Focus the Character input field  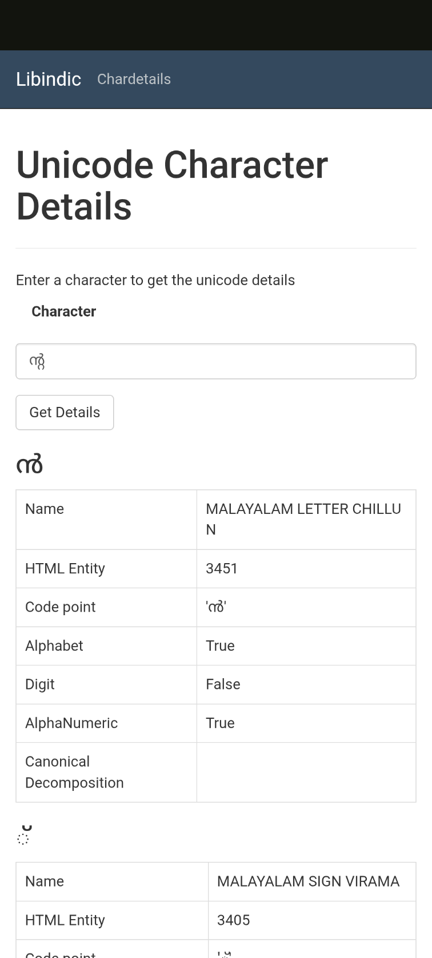[x=216, y=361]
